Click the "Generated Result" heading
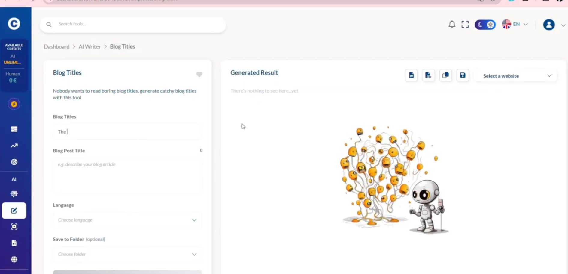 (x=254, y=73)
